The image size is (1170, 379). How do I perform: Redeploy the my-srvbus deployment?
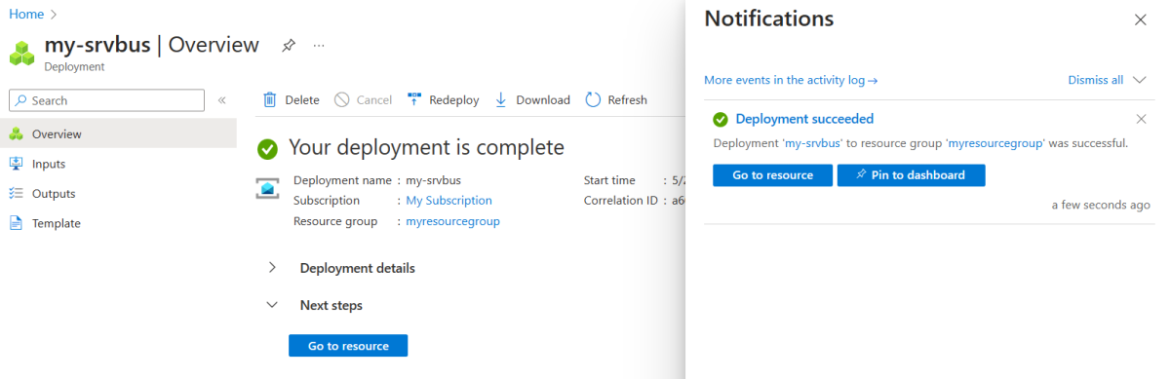[x=443, y=99]
